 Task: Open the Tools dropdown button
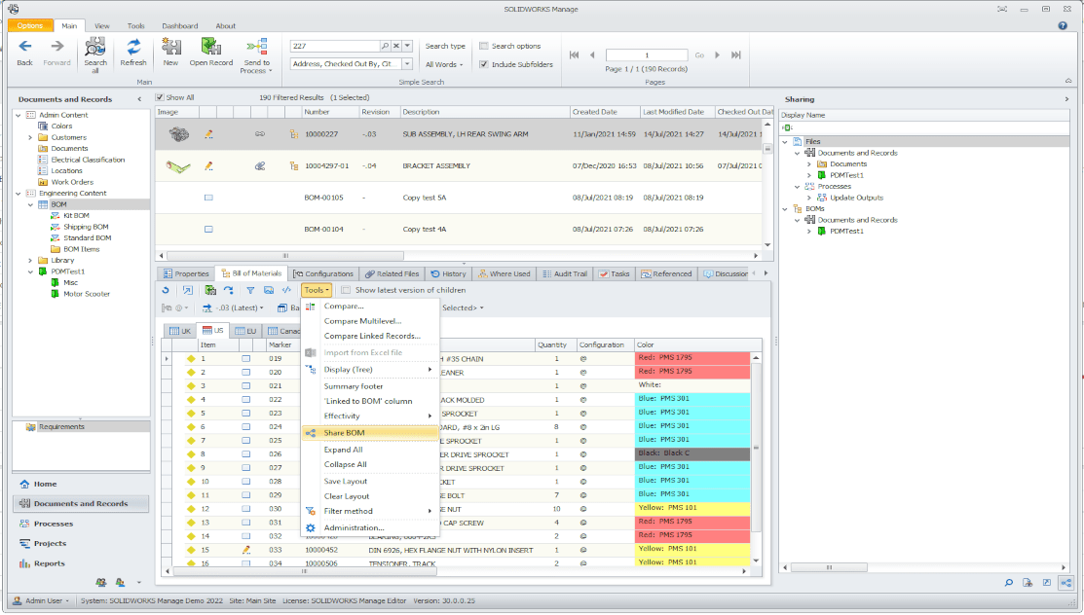click(316, 290)
